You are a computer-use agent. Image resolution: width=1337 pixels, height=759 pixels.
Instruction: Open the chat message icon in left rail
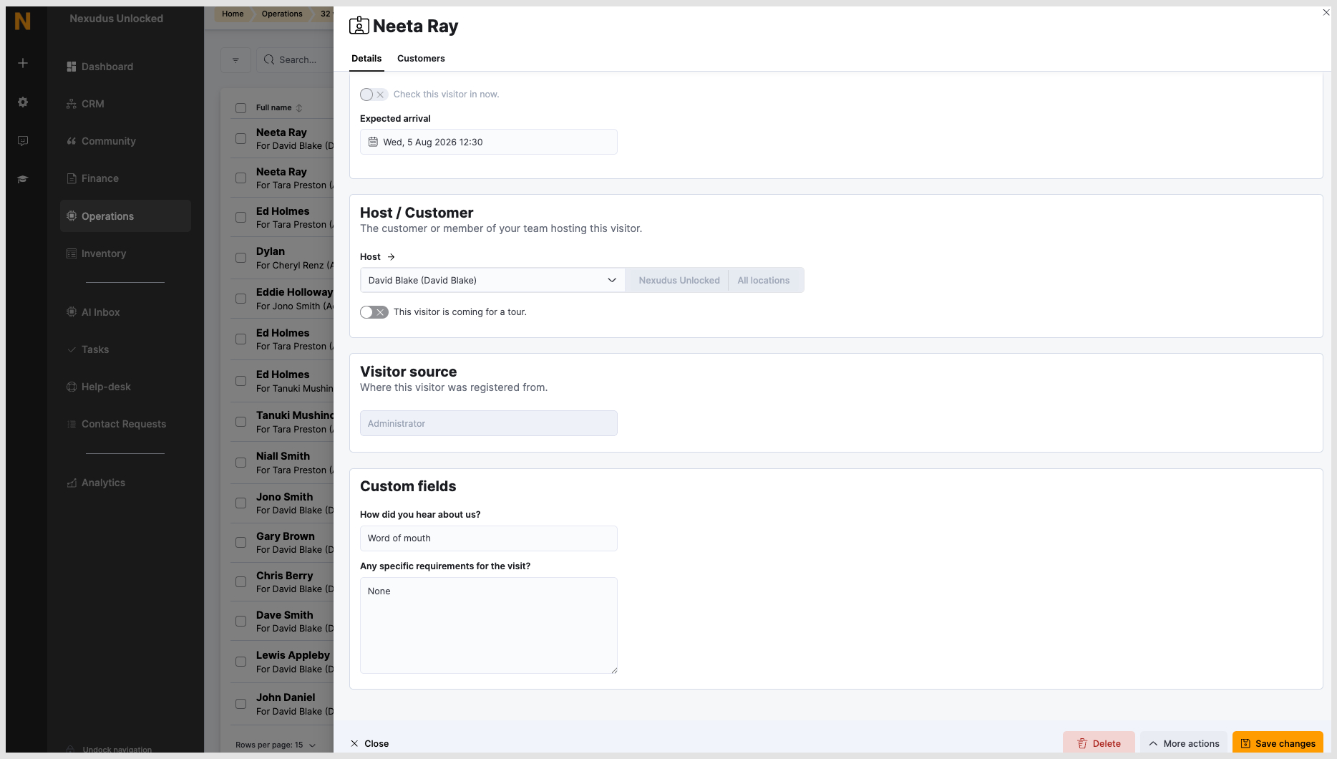point(23,140)
